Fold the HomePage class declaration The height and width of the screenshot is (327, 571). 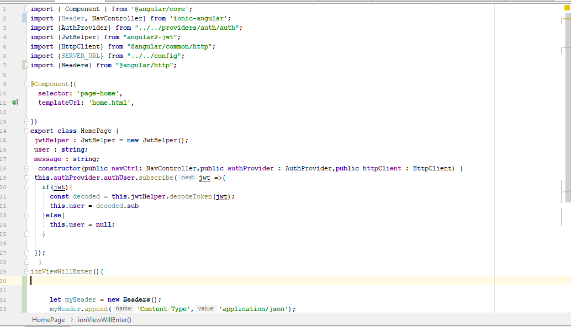(27, 131)
